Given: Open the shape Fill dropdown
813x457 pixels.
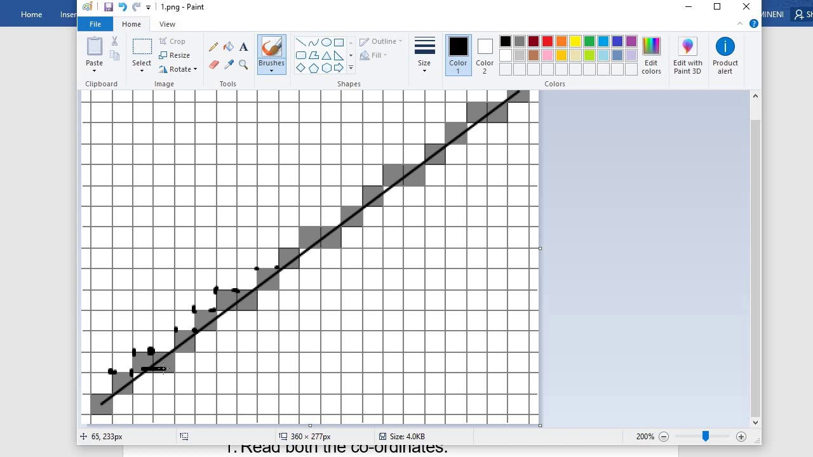Looking at the screenshot, I should click(373, 55).
